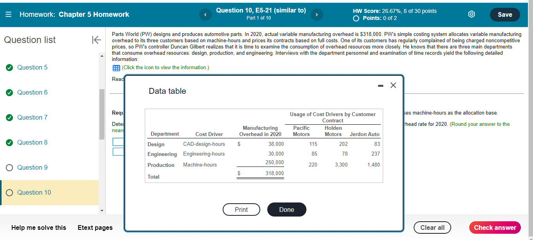This screenshot has width=533, height=240.
Task: Click CAD-design-hours cost driver cell
Action: pyautogui.click(x=204, y=144)
